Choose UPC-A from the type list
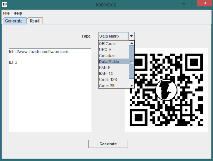The width and height of the screenshot is (213, 161). [x=113, y=50]
